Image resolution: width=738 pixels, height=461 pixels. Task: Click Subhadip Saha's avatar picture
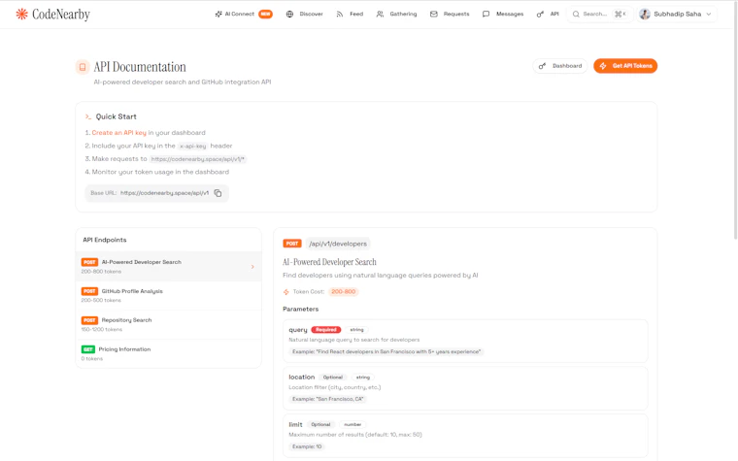645,15
